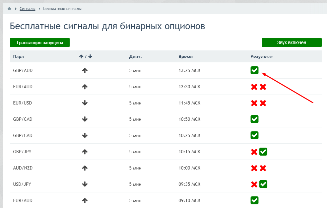Click the 13:25 МСК time cell

tap(189, 71)
